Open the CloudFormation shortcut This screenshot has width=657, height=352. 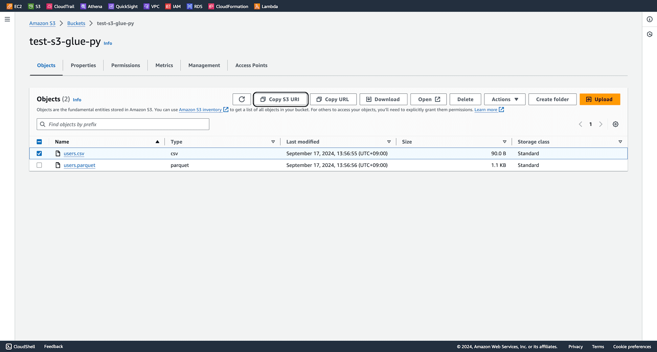pos(228,6)
